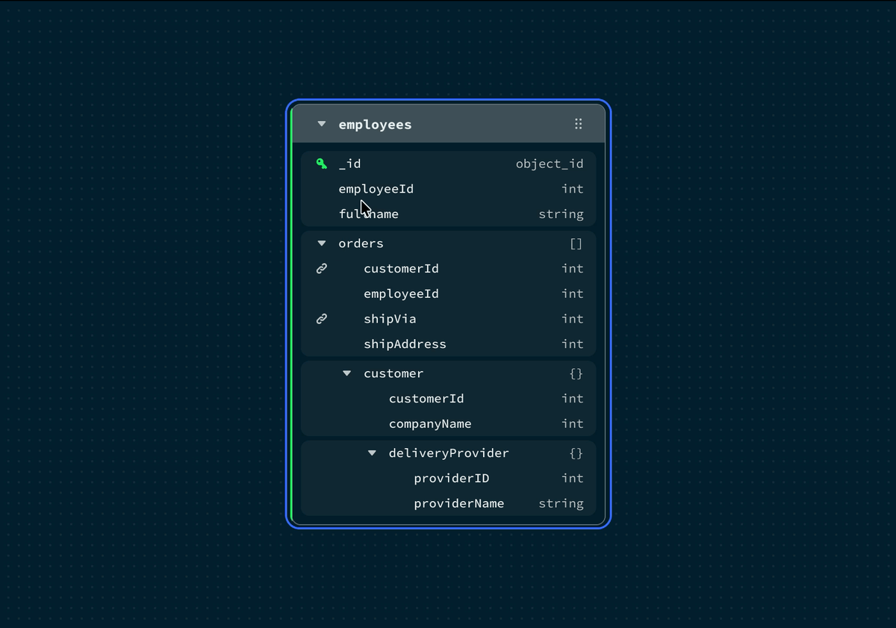Select the companyName field
The width and height of the screenshot is (896, 628).
[x=430, y=424]
